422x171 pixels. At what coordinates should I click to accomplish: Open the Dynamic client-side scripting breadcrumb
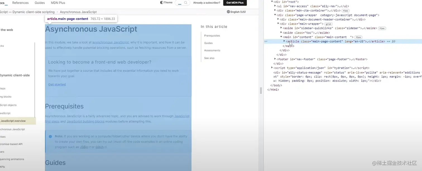27,12
